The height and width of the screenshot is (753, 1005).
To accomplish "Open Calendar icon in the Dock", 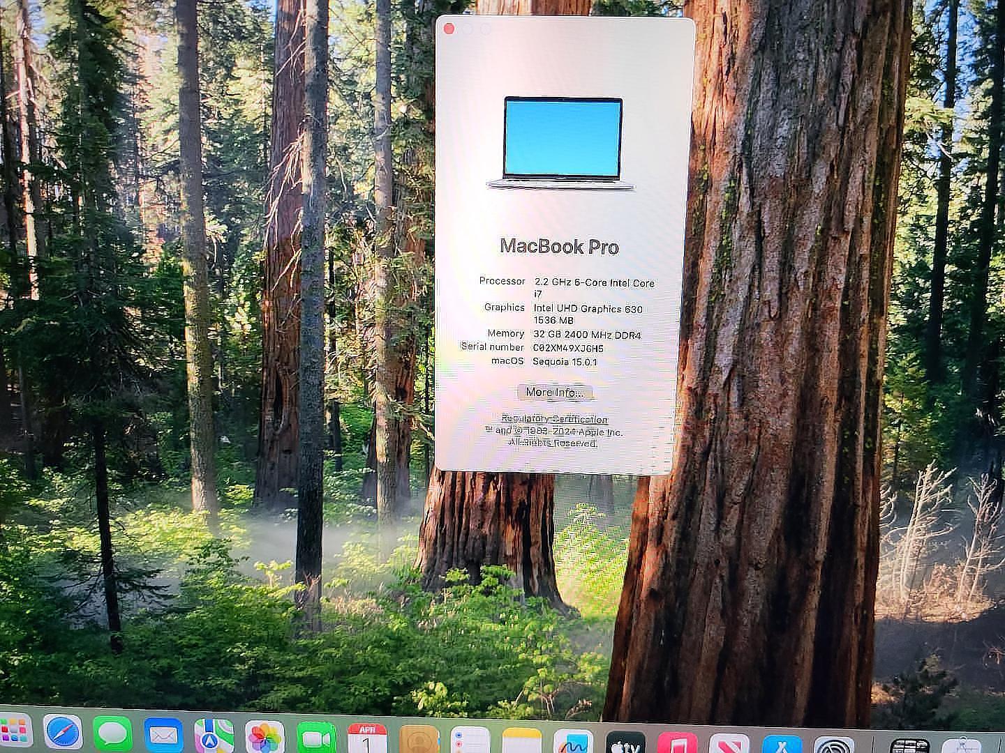I will [x=367, y=739].
